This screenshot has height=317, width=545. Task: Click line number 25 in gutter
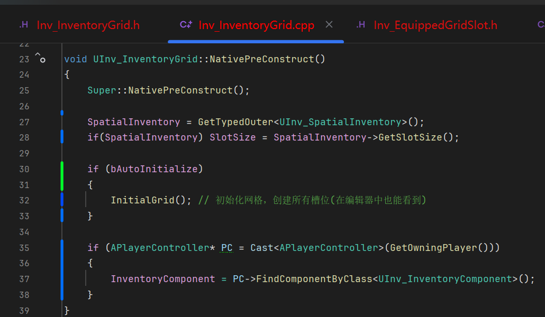[x=24, y=91]
